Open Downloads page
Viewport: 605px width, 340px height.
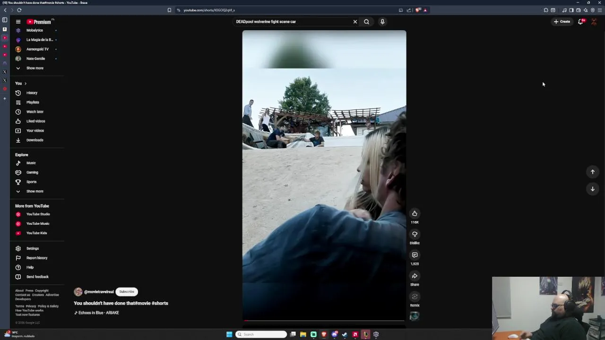[x=36, y=140]
